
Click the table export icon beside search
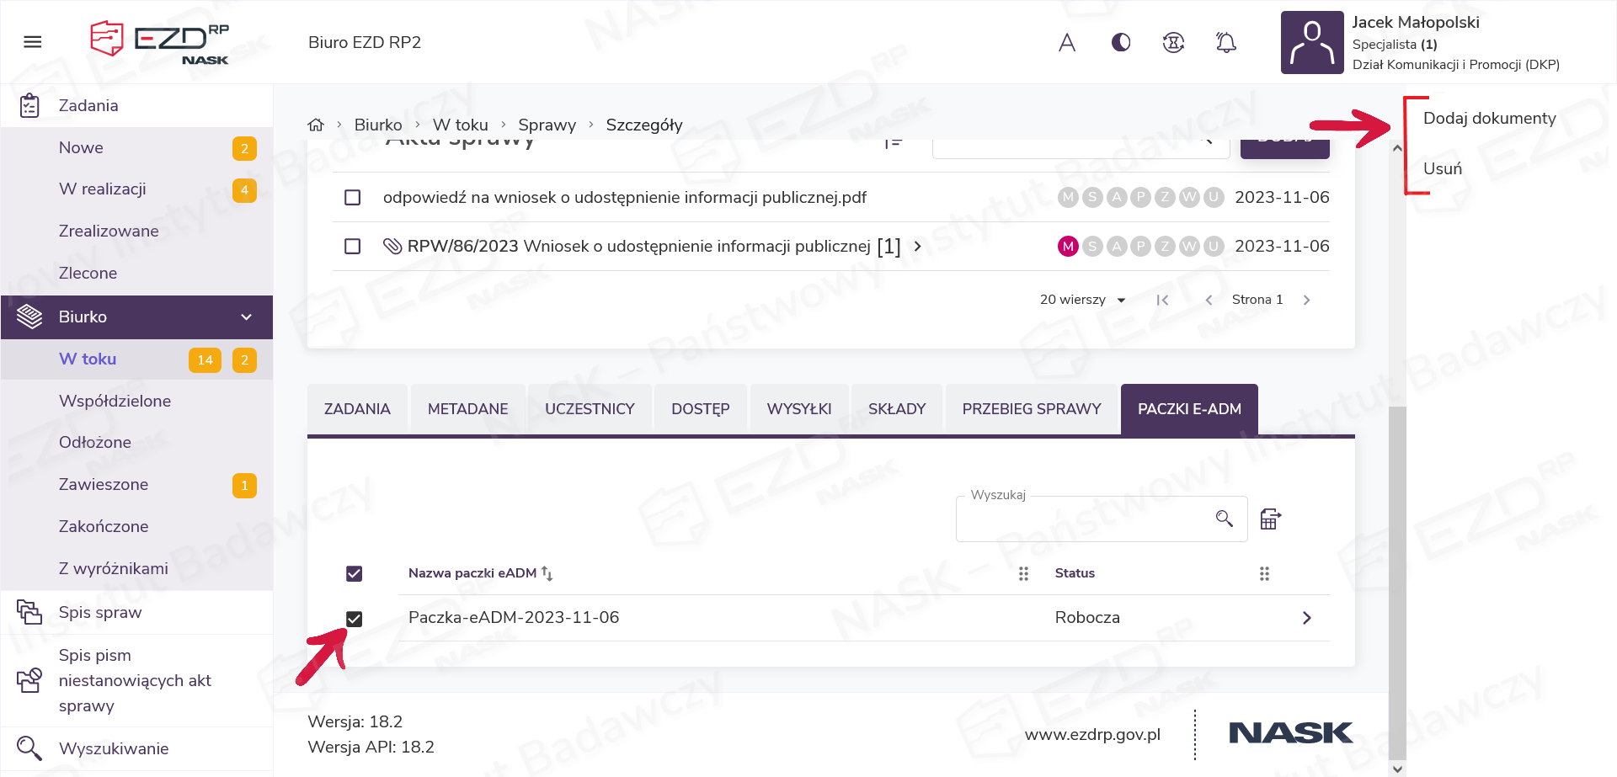(x=1270, y=519)
